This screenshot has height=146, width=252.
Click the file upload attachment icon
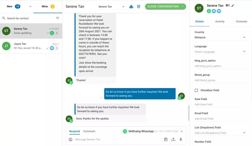(x=173, y=139)
